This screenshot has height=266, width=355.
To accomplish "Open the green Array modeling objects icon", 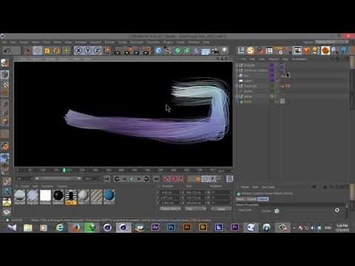I will (x=187, y=51).
